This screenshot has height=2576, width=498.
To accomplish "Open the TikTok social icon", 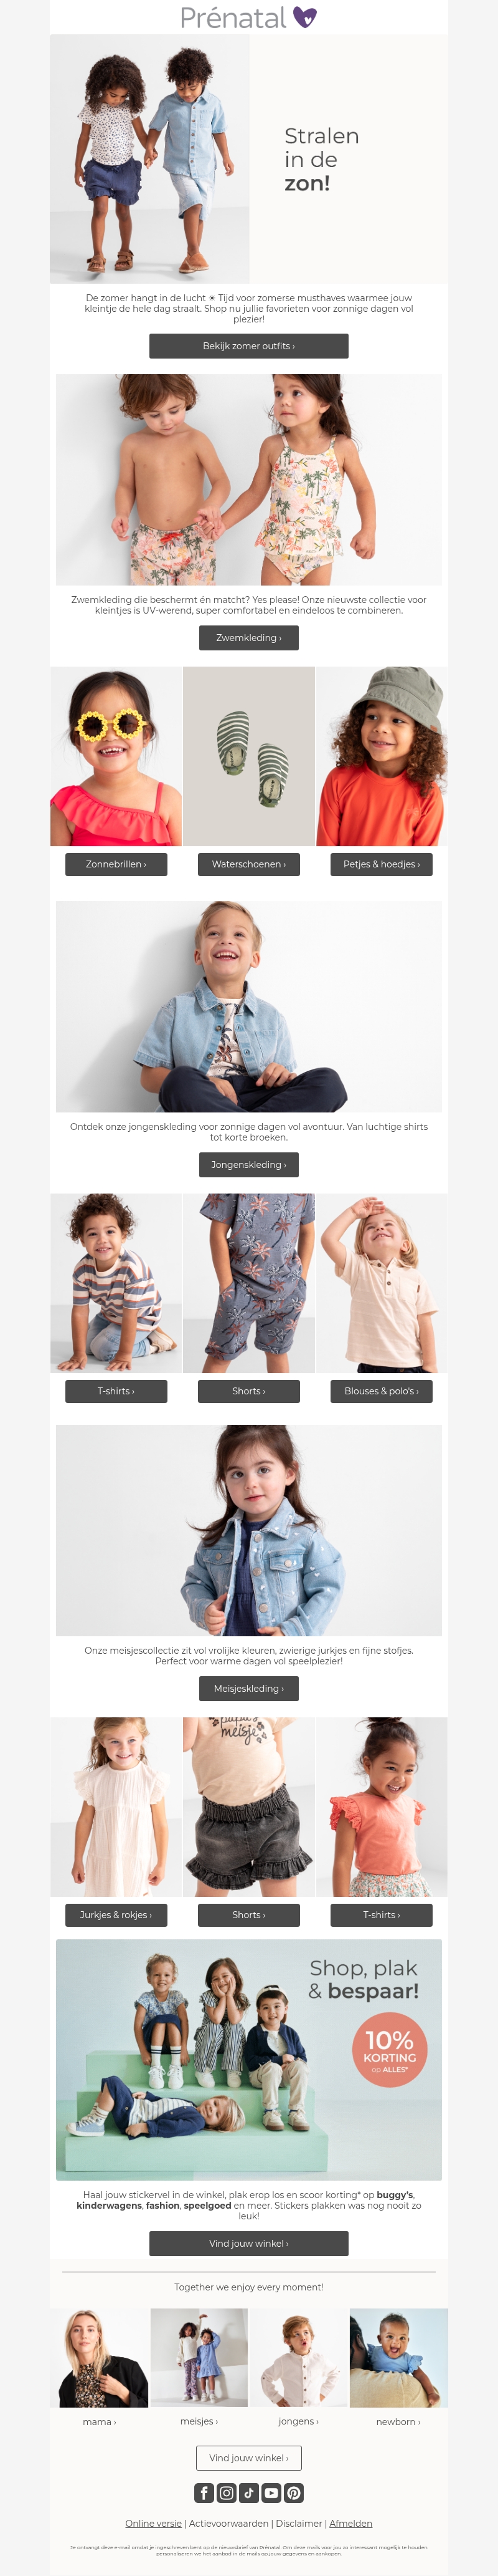I will (x=248, y=2493).
